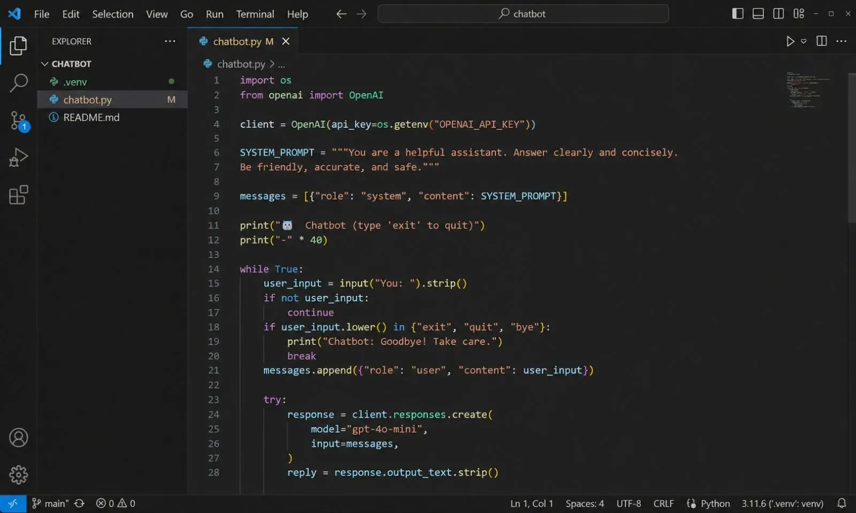Viewport: 856px width, 513px height.
Task: Click "OPENAI_API_KEY" string on line 4
Action: [x=479, y=124]
